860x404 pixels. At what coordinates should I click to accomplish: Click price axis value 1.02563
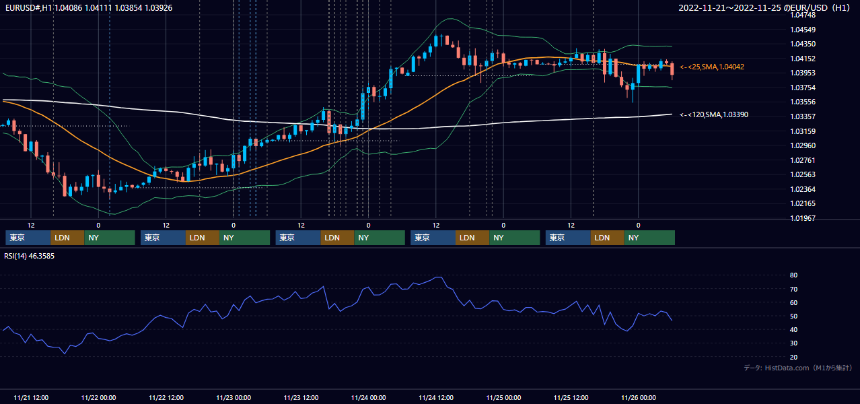pos(803,174)
